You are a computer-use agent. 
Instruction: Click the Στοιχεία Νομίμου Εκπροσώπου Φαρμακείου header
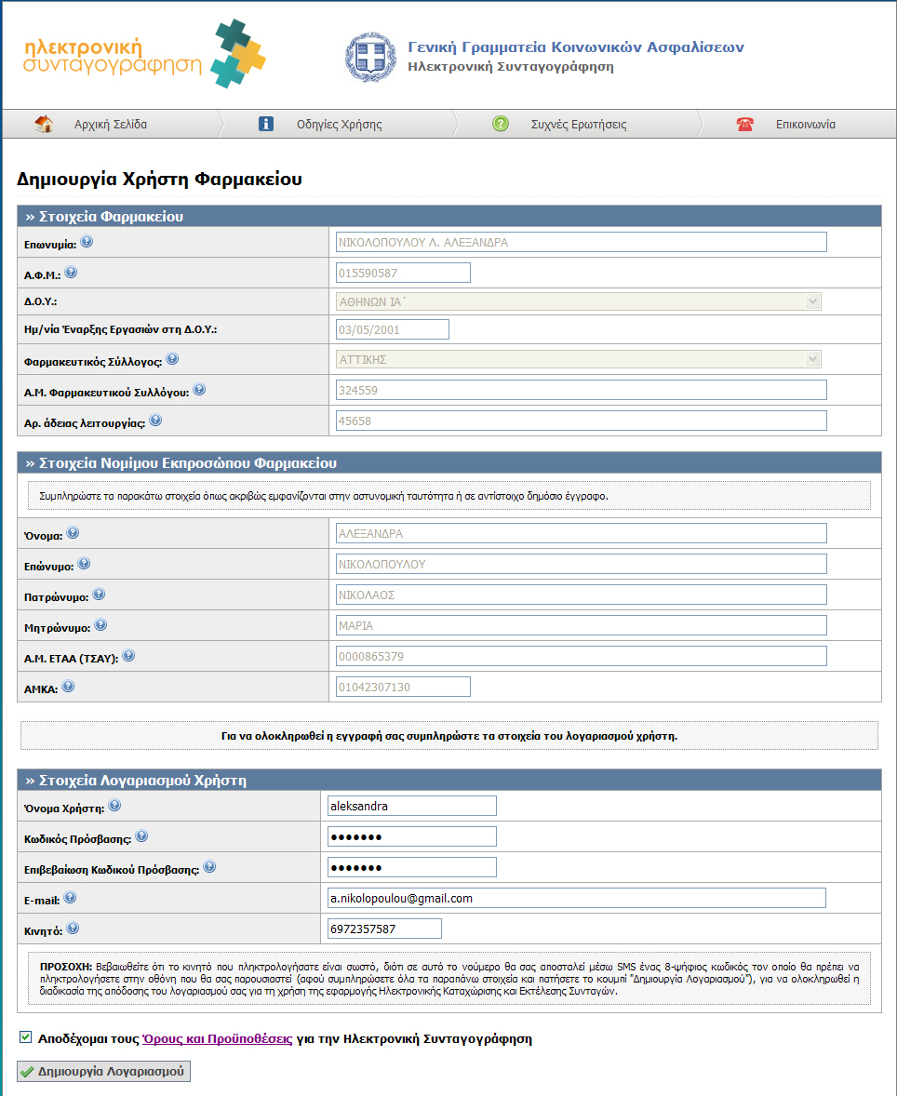[x=448, y=463]
